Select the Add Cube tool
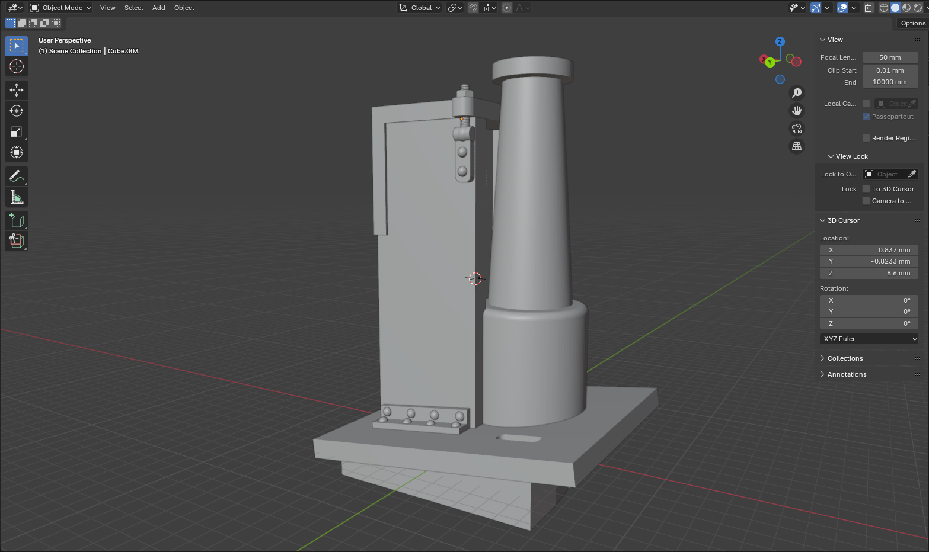The image size is (929, 552). tap(17, 220)
